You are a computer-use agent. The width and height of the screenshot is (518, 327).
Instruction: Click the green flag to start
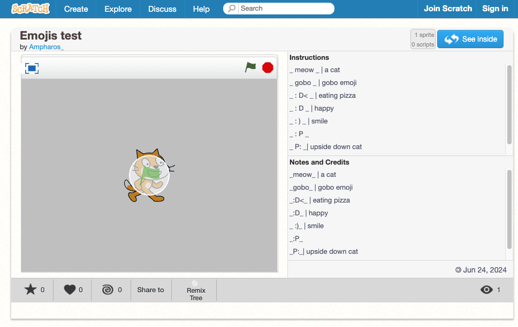pos(250,67)
